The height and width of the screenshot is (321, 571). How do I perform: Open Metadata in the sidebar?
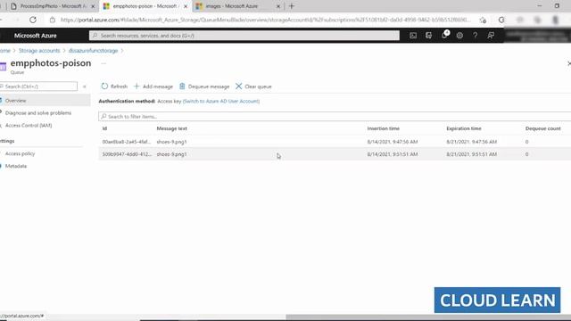(x=16, y=166)
